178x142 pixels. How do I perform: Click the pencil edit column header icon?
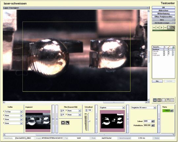coord(168,47)
